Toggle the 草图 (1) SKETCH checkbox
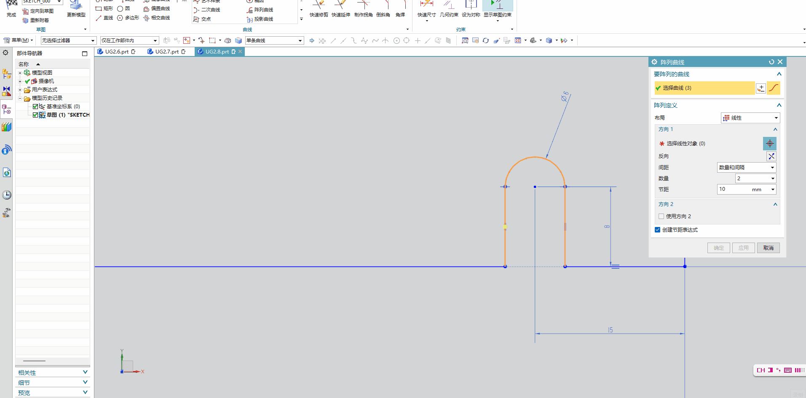Screen dimensions: 806x398 [x=35, y=115]
